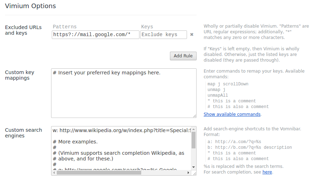Click the '# above, and for these.)' line

tap(83, 159)
